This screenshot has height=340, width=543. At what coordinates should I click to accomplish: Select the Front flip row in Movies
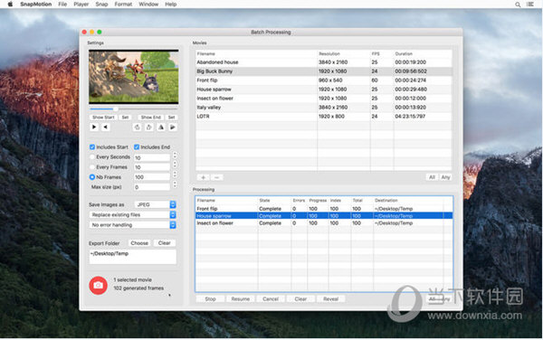[x=324, y=80]
